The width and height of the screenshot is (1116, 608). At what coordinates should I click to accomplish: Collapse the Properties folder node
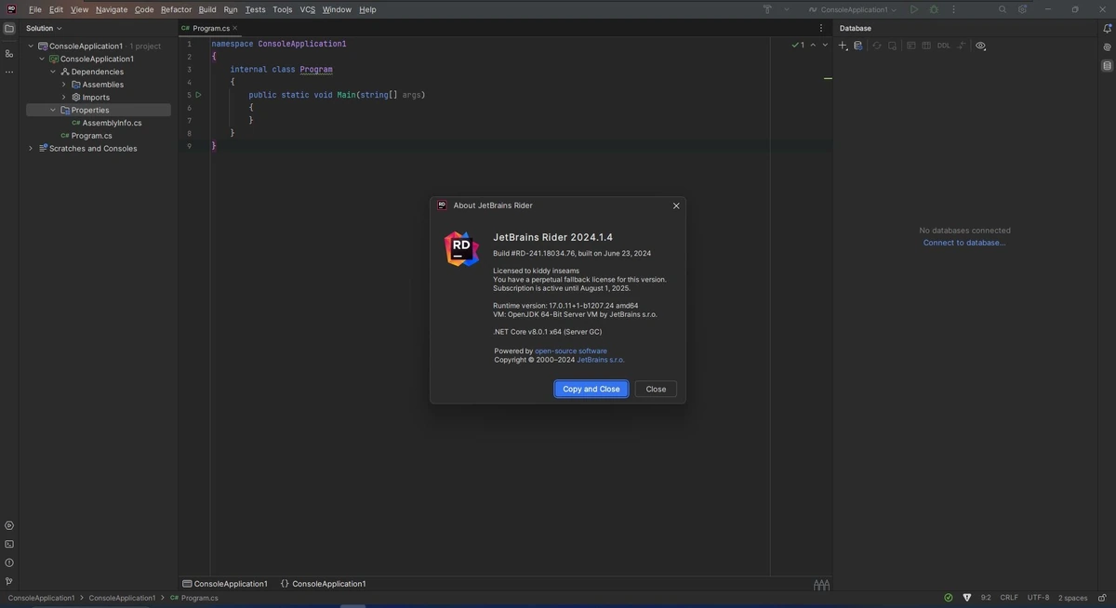click(x=53, y=110)
